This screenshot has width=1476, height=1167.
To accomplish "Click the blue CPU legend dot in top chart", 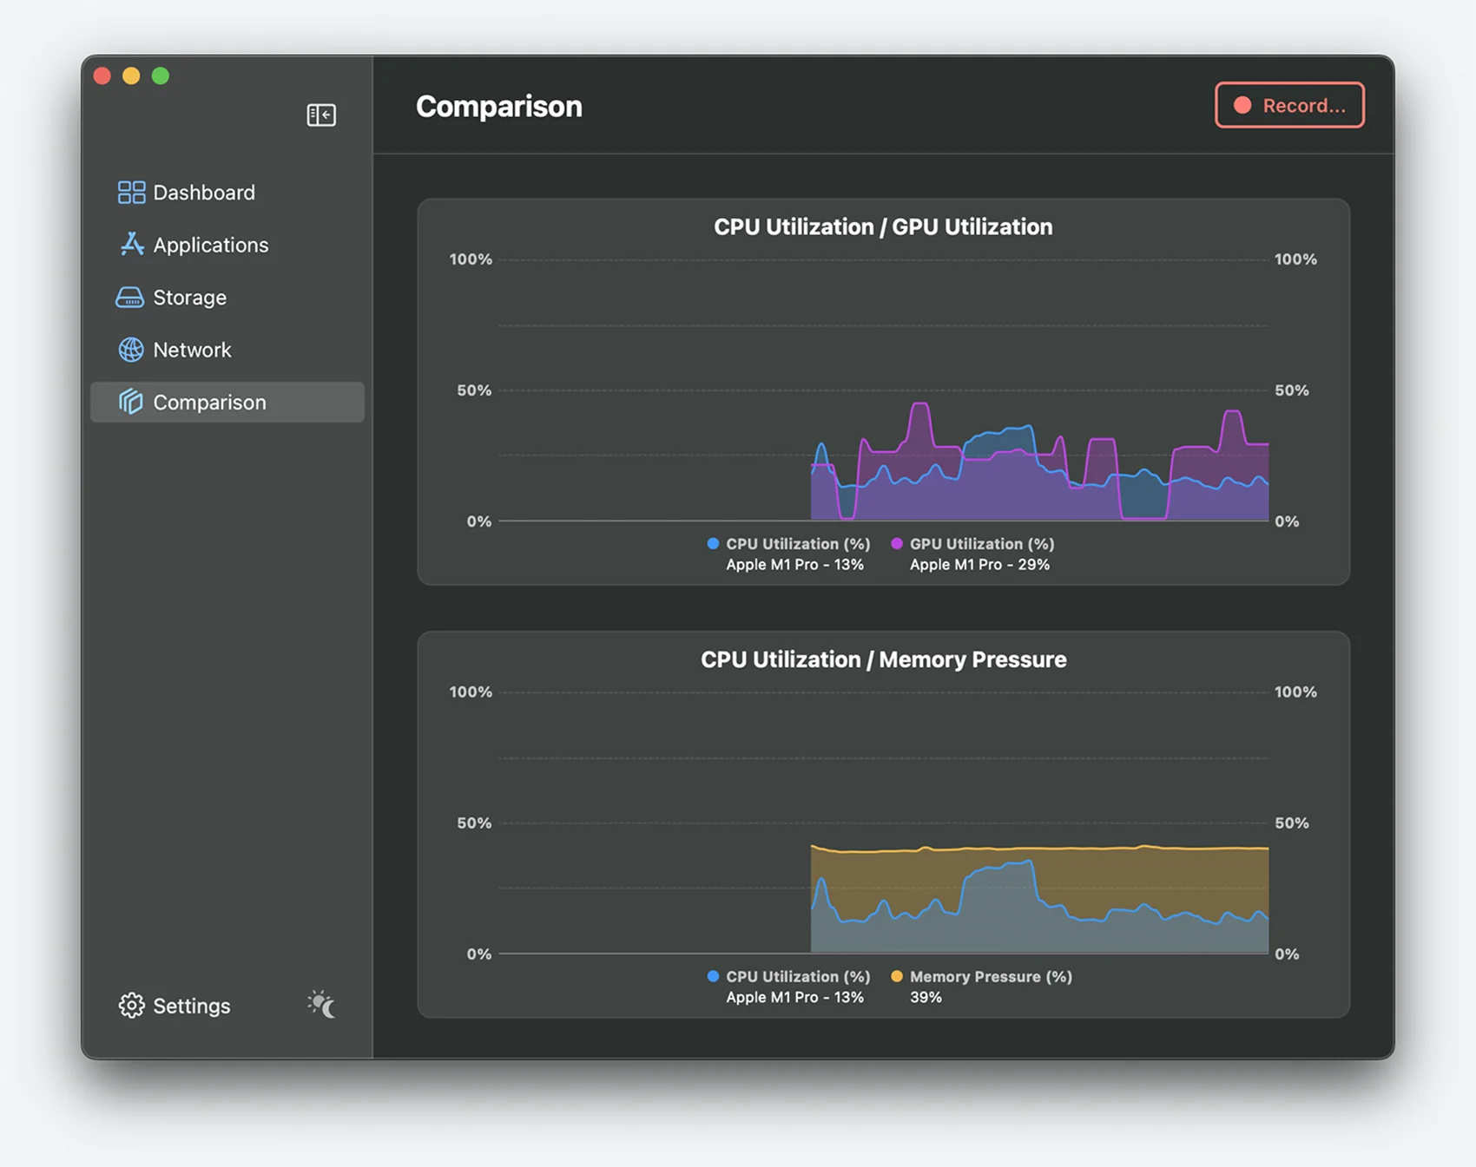I will coord(713,544).
